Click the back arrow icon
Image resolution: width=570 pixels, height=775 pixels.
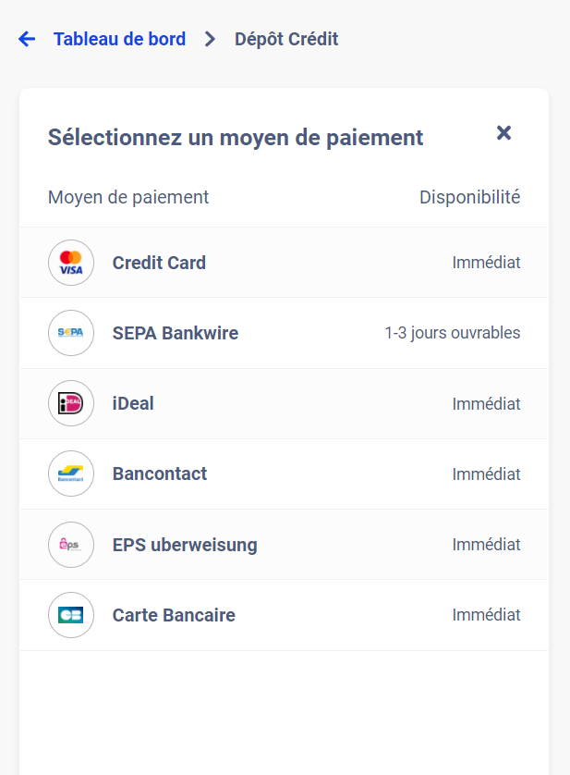(x=27, y=39)
